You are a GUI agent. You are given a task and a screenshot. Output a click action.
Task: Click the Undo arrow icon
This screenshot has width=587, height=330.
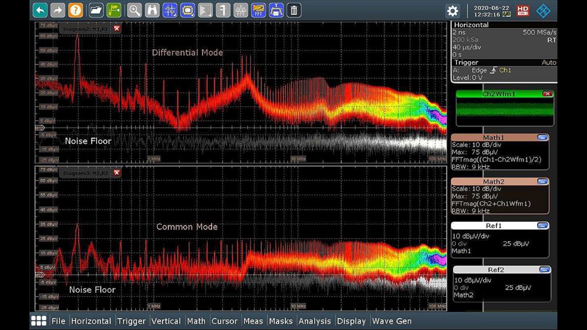click(x=40, y=10)
